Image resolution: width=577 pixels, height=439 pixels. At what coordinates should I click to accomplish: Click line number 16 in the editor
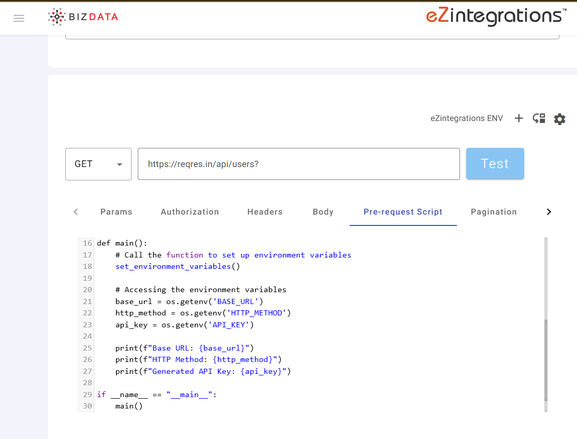[87, 243]
